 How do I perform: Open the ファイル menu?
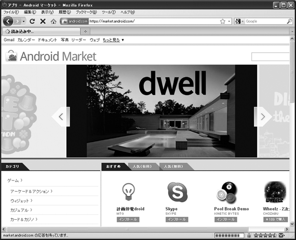[11, 12]
